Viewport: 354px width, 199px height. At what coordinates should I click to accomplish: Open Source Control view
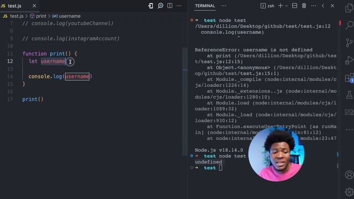[x=349, y=43]
